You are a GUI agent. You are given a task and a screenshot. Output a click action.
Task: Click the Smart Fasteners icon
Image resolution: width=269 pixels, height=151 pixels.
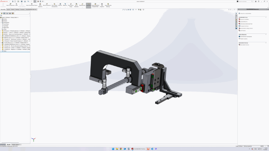[x=40, y=5]
